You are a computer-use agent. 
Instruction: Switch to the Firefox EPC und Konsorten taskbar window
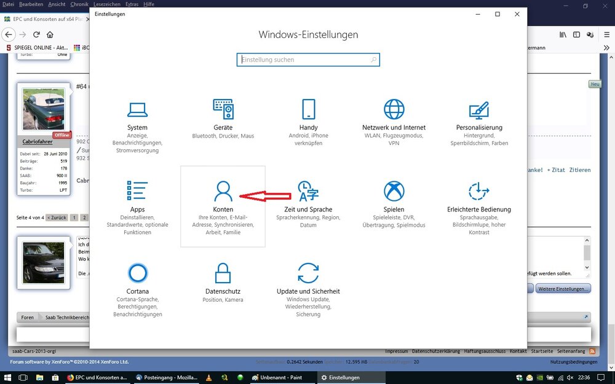pos(97,377)
